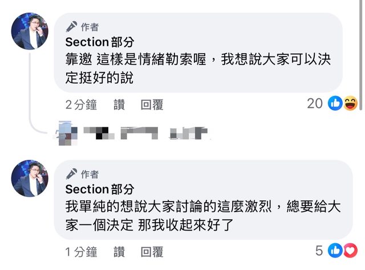The image size is (365, 270).
Task: Click the microphone author icon on the bottom comment
Action: pos(71,173)
